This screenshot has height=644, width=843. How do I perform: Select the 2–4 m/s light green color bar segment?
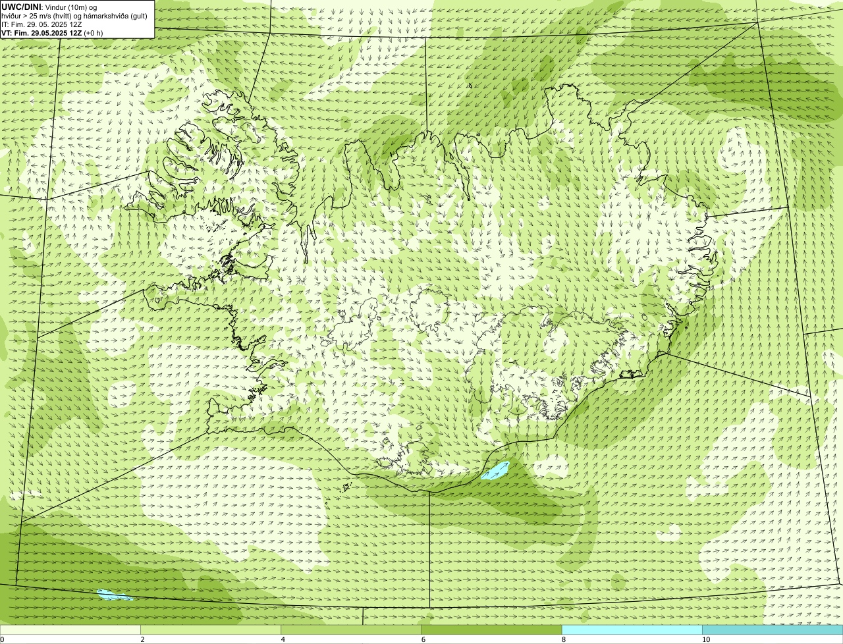coord(211,630)
